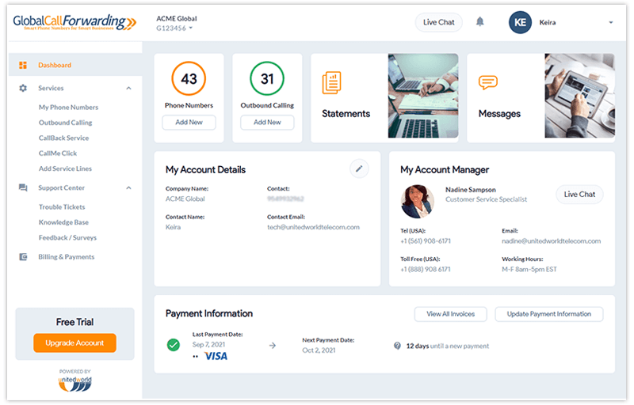The height and width of the screenshot is (405, 634).
Task: Open Add Service Lines
Action: 65,168
